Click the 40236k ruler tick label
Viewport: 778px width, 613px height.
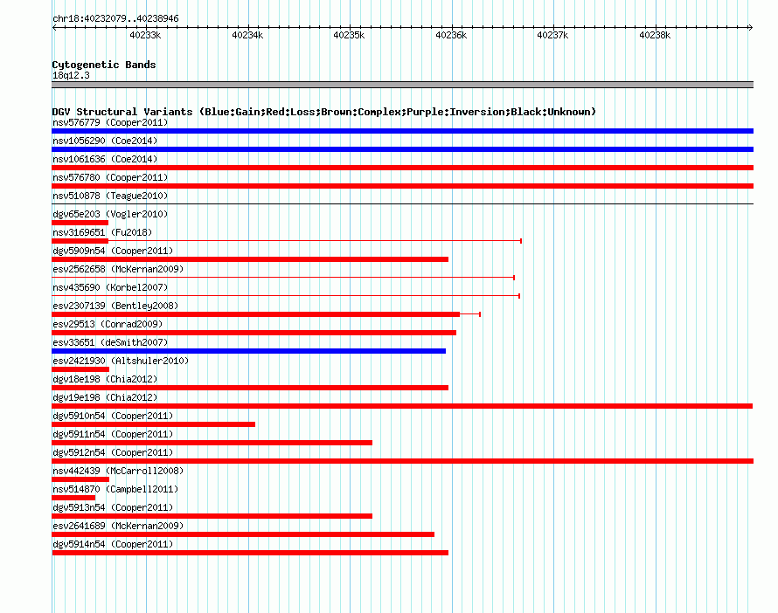(451, 35)
